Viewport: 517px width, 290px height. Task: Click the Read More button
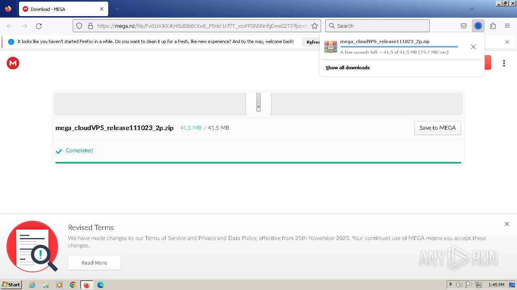[x=94, y=263]
